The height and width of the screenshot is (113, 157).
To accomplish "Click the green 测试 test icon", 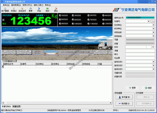I will 47,10.
